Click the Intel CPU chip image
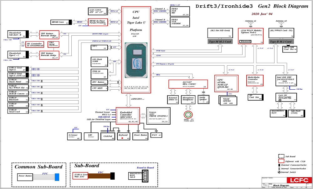This screenshot has width=313, height=189. [136, 60]
